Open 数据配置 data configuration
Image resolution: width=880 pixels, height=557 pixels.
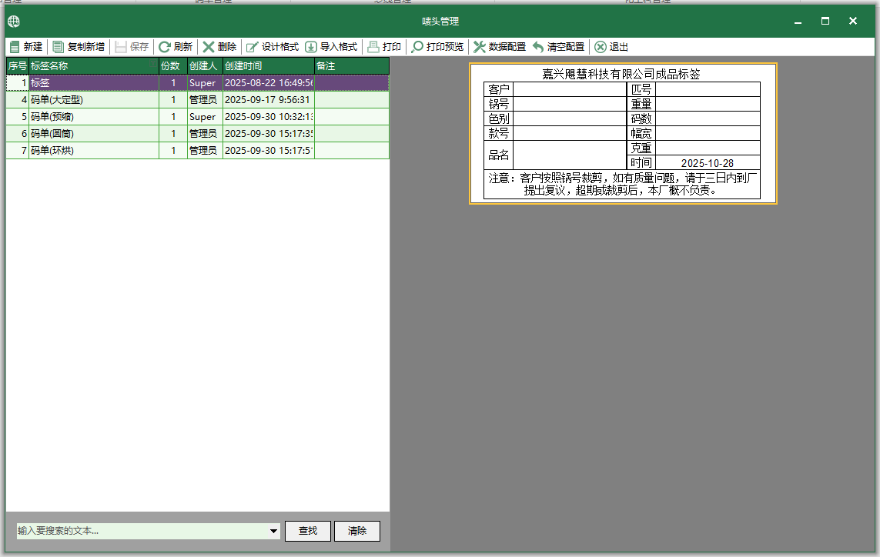pos(480,47)
